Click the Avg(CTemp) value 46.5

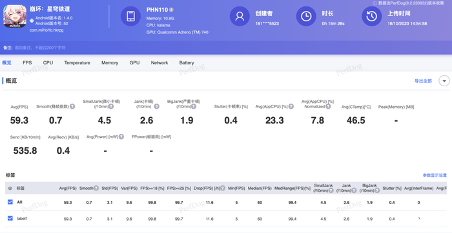[356, 120]
